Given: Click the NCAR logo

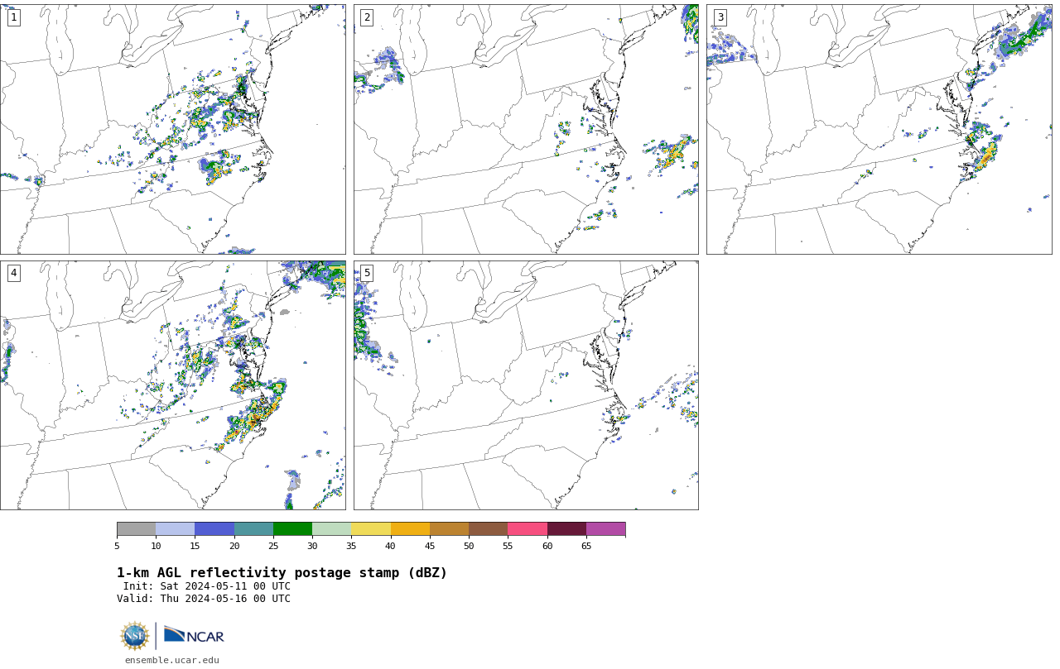Looking at the screenshot, I should pos(194,635).
